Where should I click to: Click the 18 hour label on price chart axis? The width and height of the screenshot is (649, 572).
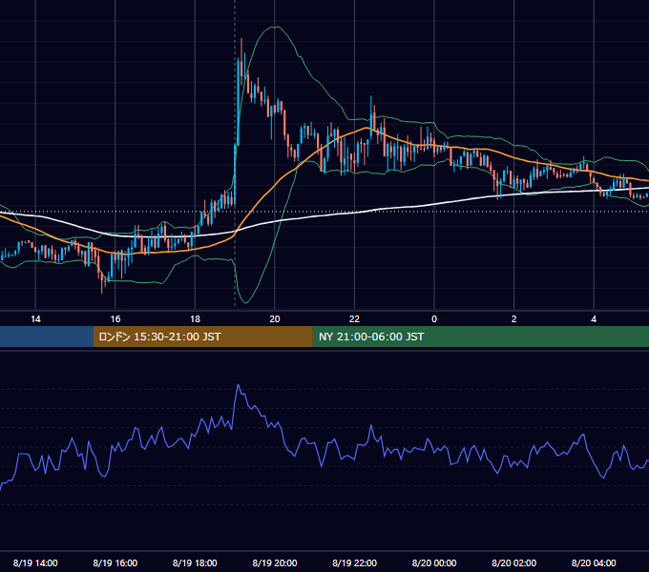click(195, 319)
